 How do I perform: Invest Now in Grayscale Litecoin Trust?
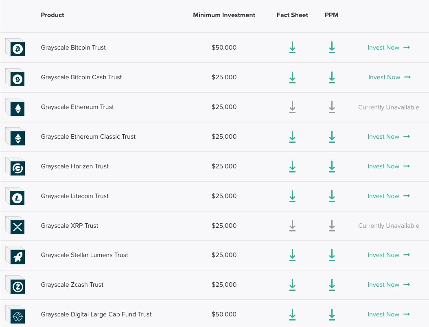click(x=389, y=196)
